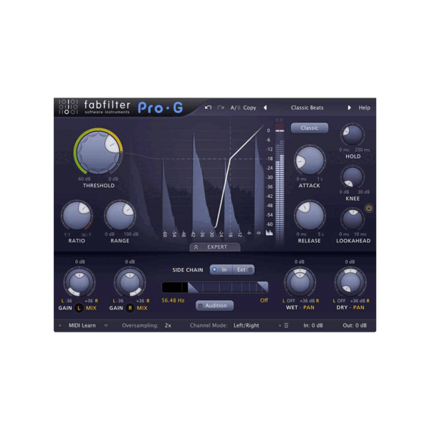Click the Ratio knob
The width and height of the screenshot is (430, 430).
[x=77, y=215]
